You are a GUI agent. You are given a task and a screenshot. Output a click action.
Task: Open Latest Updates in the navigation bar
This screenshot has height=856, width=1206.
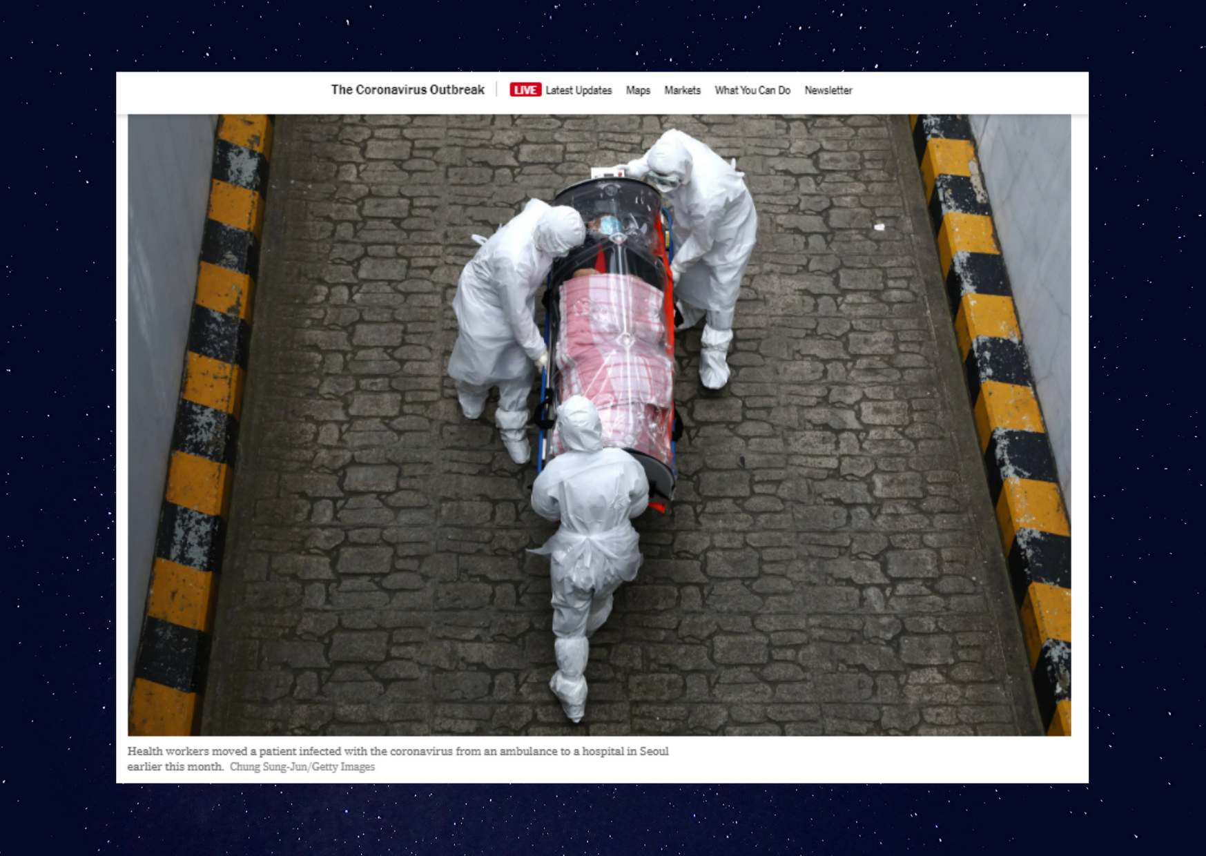pos(578,90)
